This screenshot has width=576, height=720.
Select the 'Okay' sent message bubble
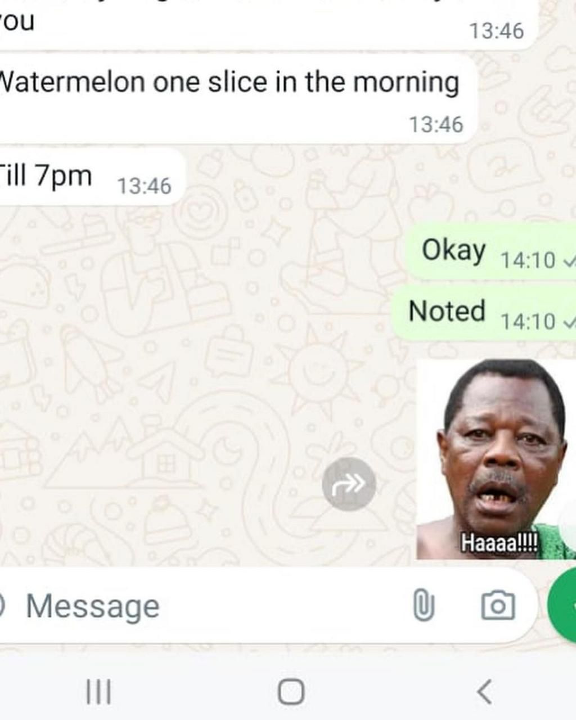tap(490, 251)
